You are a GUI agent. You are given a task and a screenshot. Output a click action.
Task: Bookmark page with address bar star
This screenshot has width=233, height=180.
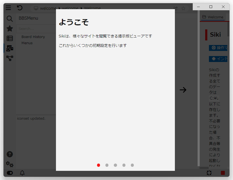tap(183, 8)
